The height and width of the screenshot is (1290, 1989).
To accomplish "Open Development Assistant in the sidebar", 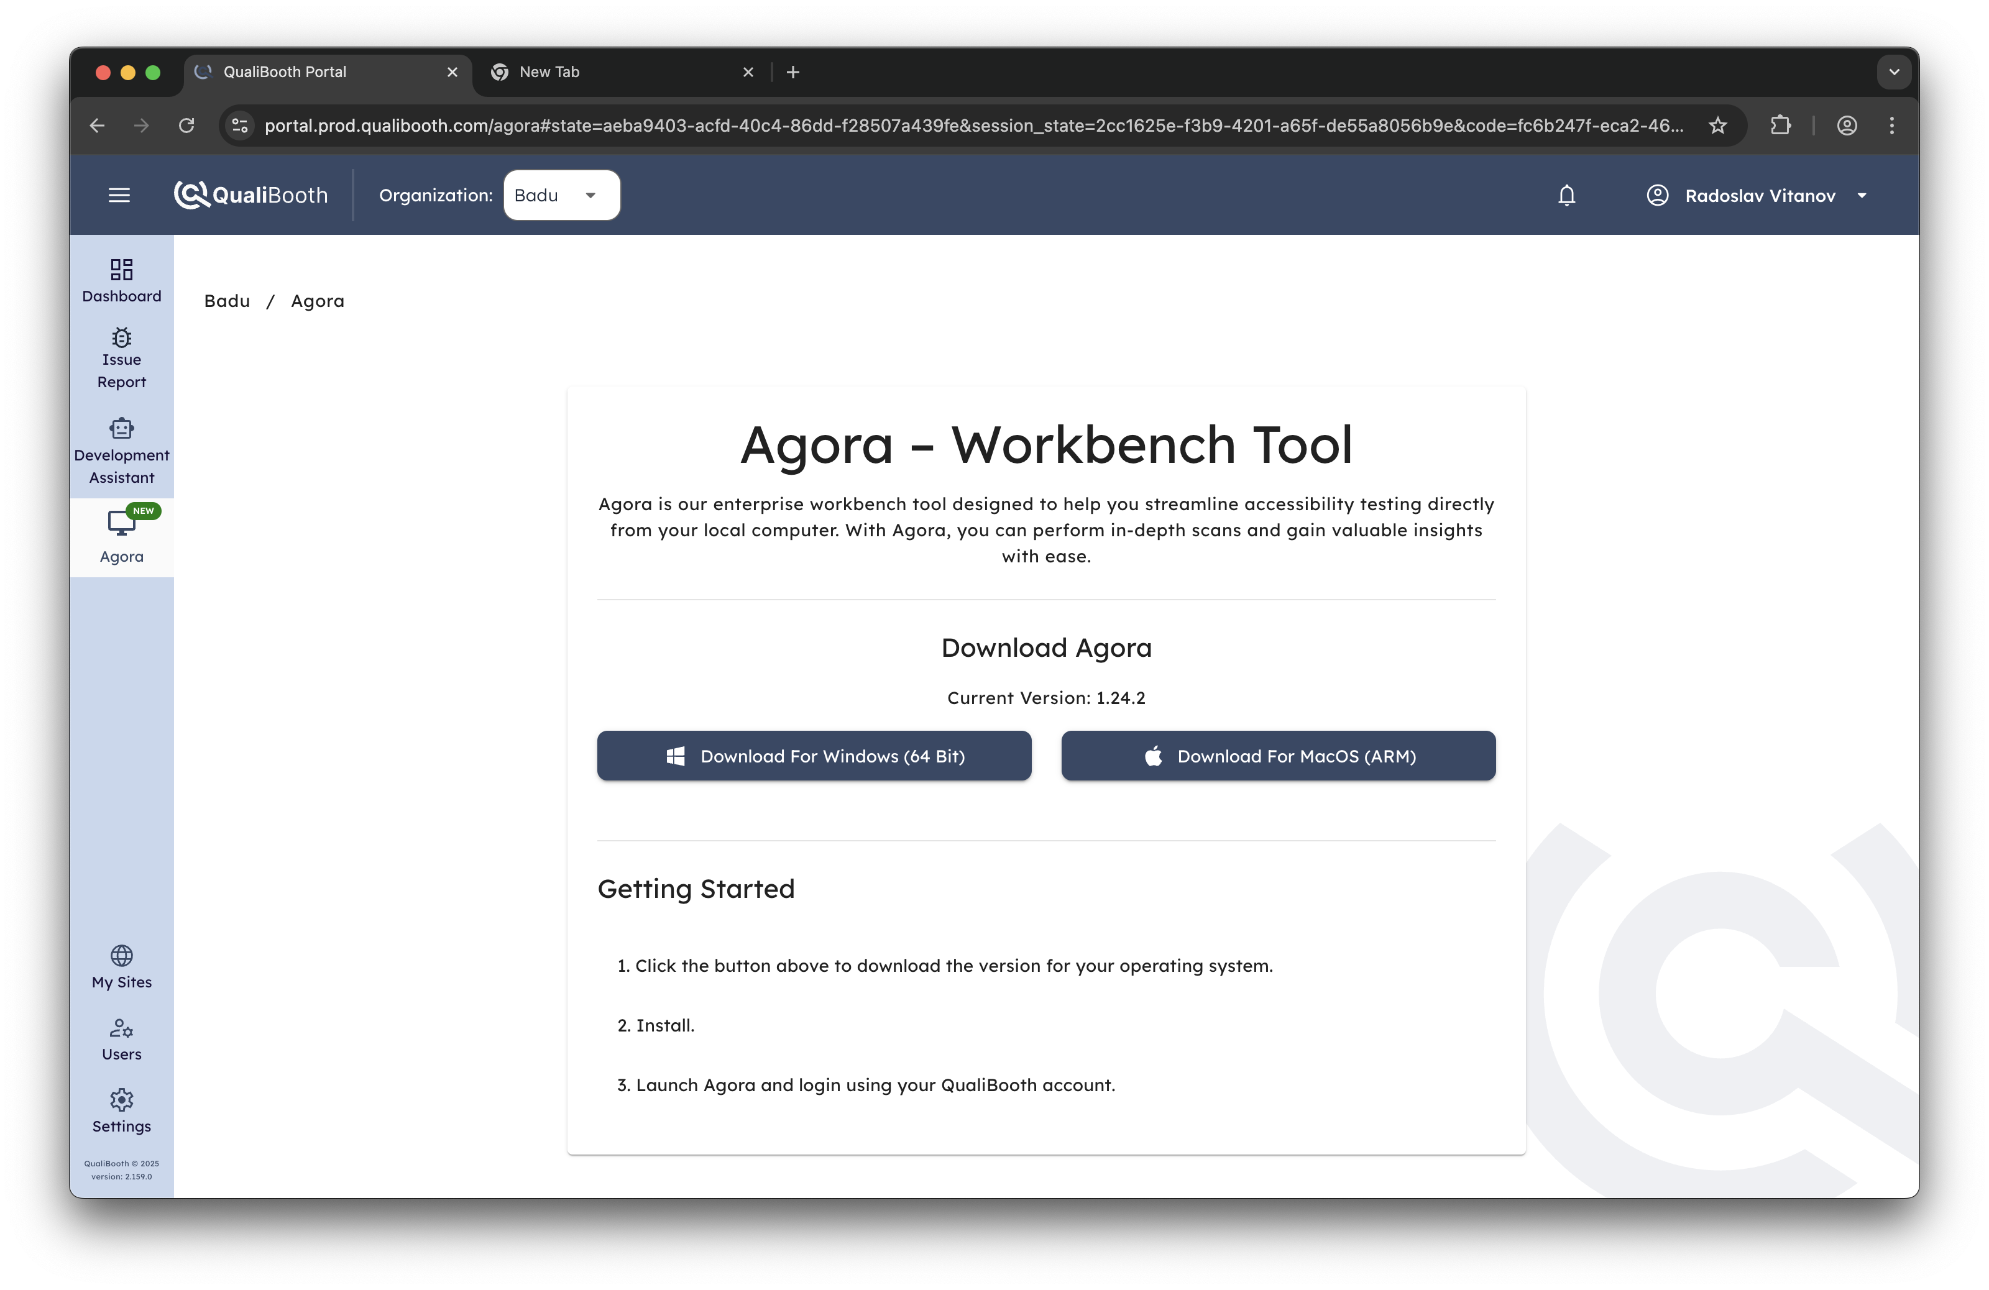I will [x=121, y=452].
